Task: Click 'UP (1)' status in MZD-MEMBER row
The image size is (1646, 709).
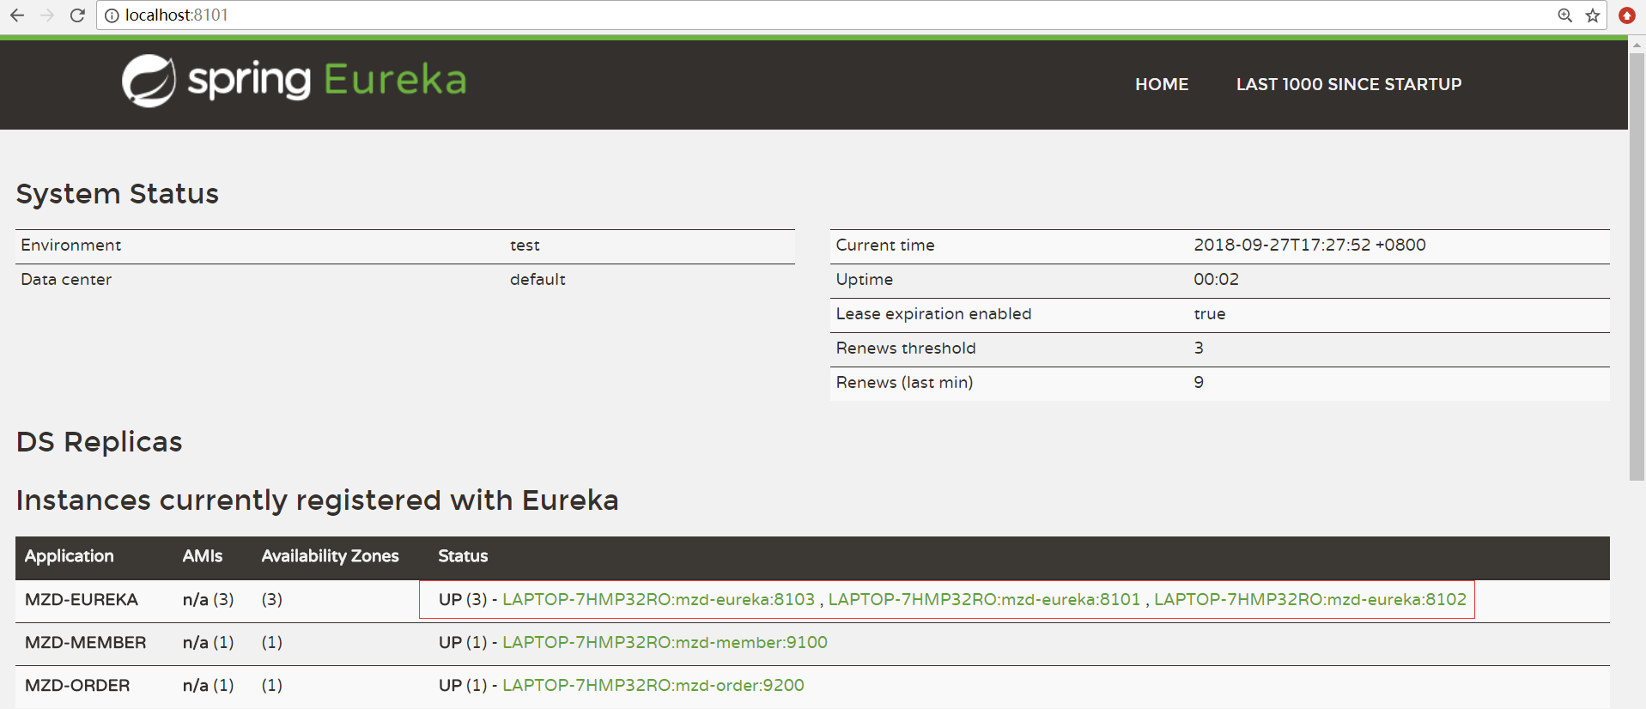Action: click(463, 642)
